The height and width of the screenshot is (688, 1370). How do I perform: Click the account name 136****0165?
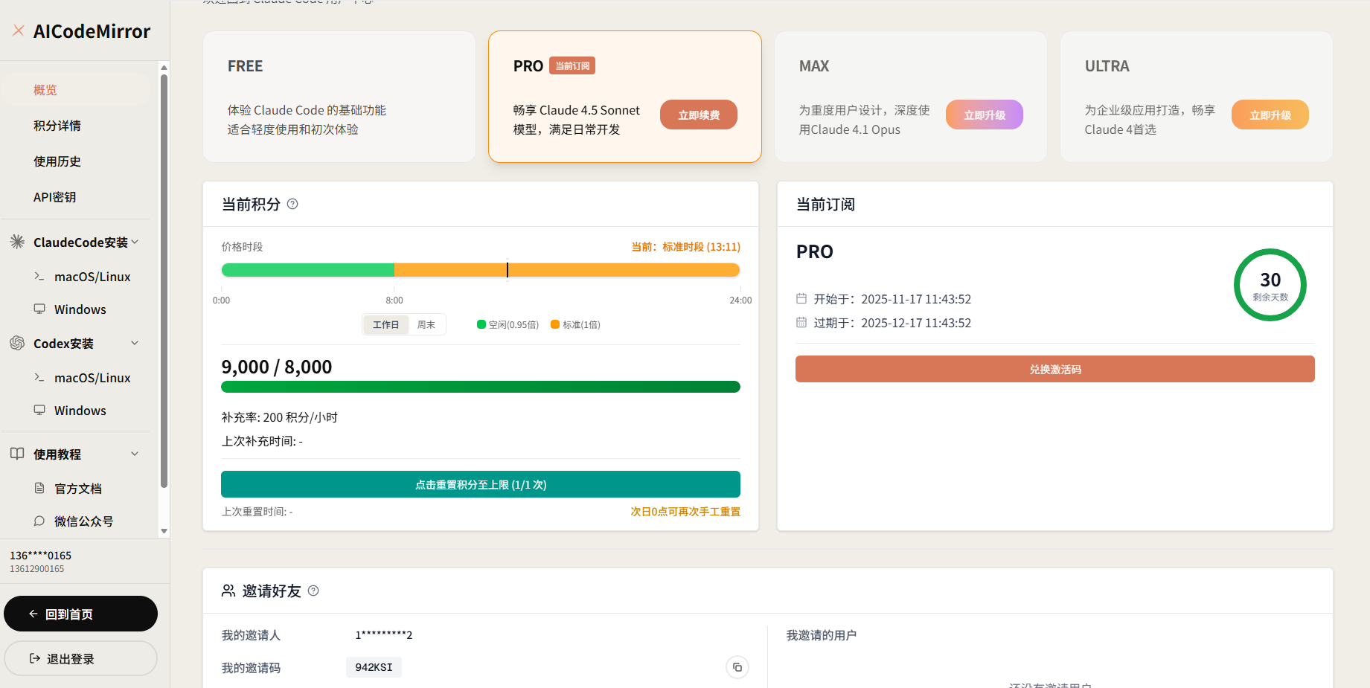41,555
